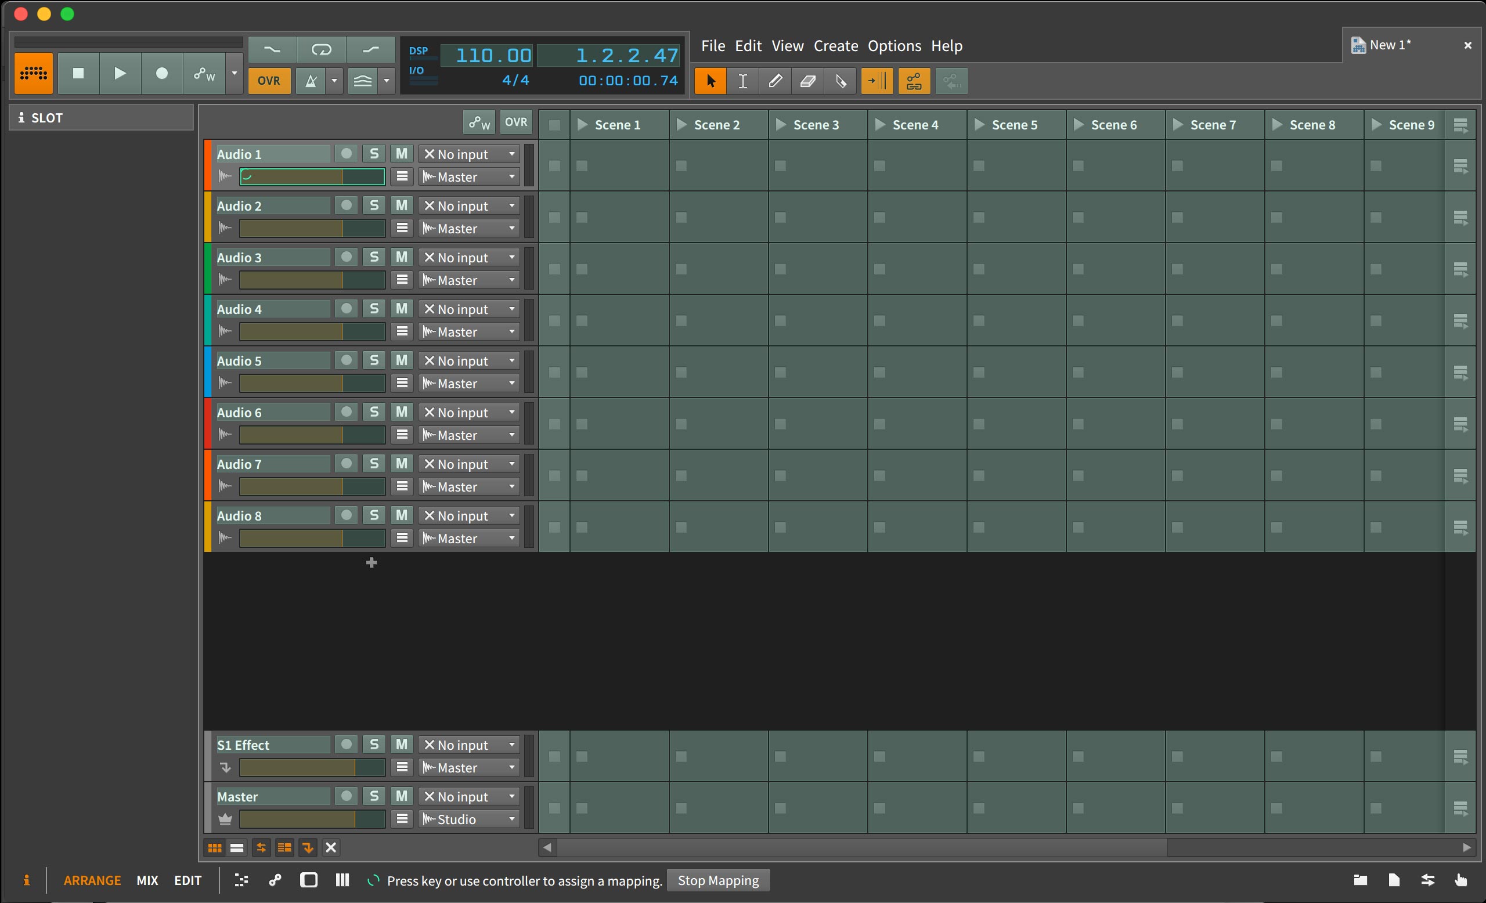Add a new track with plus icon
Screen dimensions: 1486x903
coord(371,562)
